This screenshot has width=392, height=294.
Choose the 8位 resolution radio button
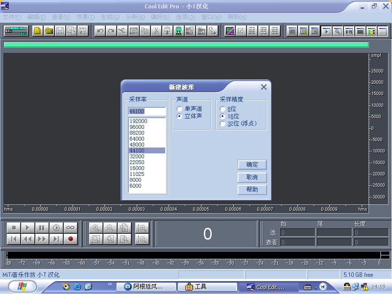pyautogui.click(x=222, y=109)
